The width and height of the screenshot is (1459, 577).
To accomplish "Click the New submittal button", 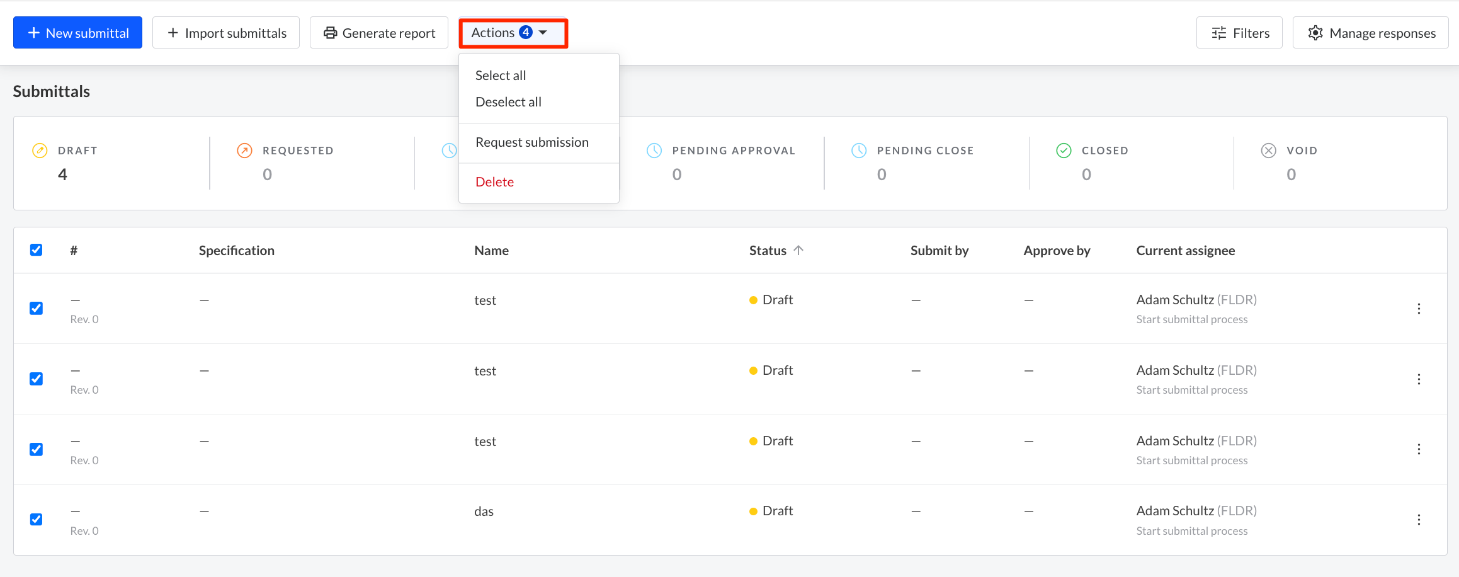I will pos(77,32).
